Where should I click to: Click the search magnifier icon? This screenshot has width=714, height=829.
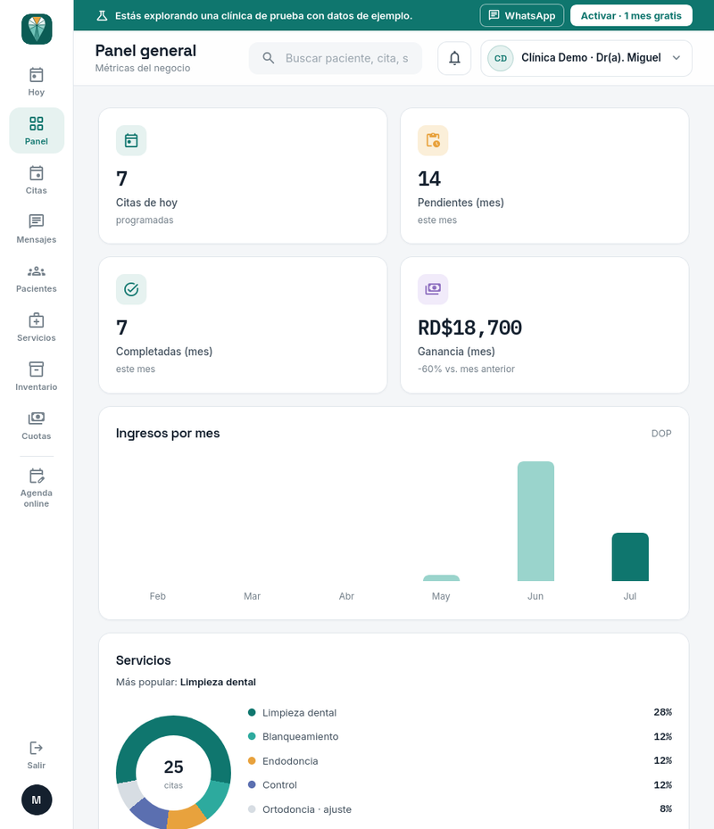coord(269,58)
